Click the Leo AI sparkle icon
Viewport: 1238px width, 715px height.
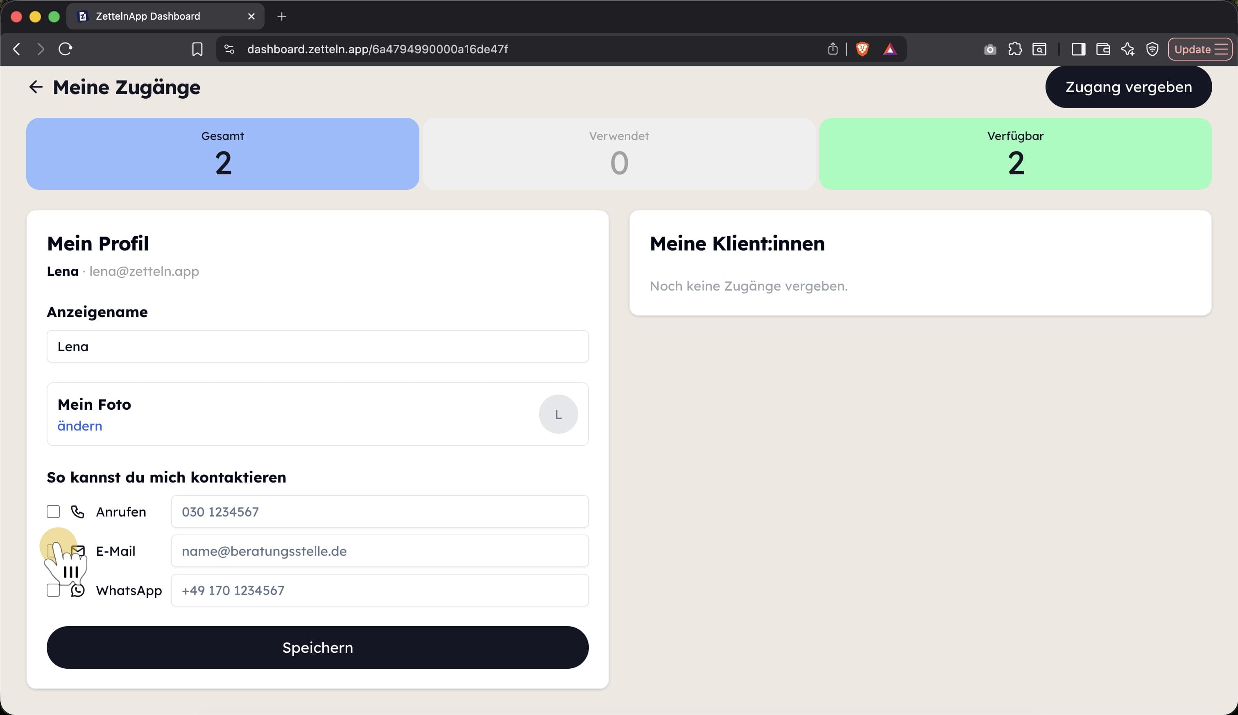[1127, 49]
